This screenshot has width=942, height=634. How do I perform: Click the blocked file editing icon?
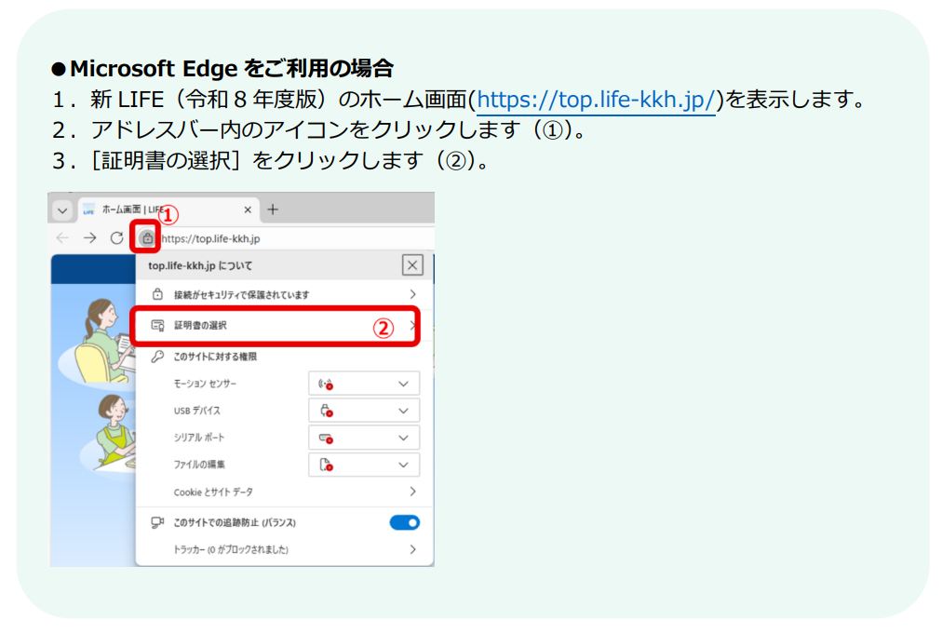tap(326, 465)
